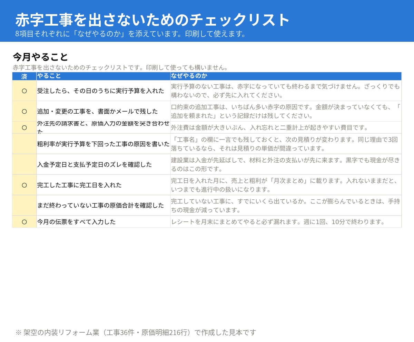414x342 pixels.
Task: Click the 今月やること section heading
Action: click(x=40, y=57)
